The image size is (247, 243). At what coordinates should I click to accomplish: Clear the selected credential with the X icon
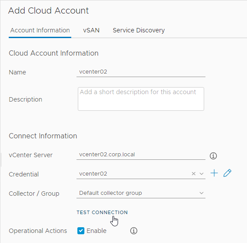coord(193,174)
